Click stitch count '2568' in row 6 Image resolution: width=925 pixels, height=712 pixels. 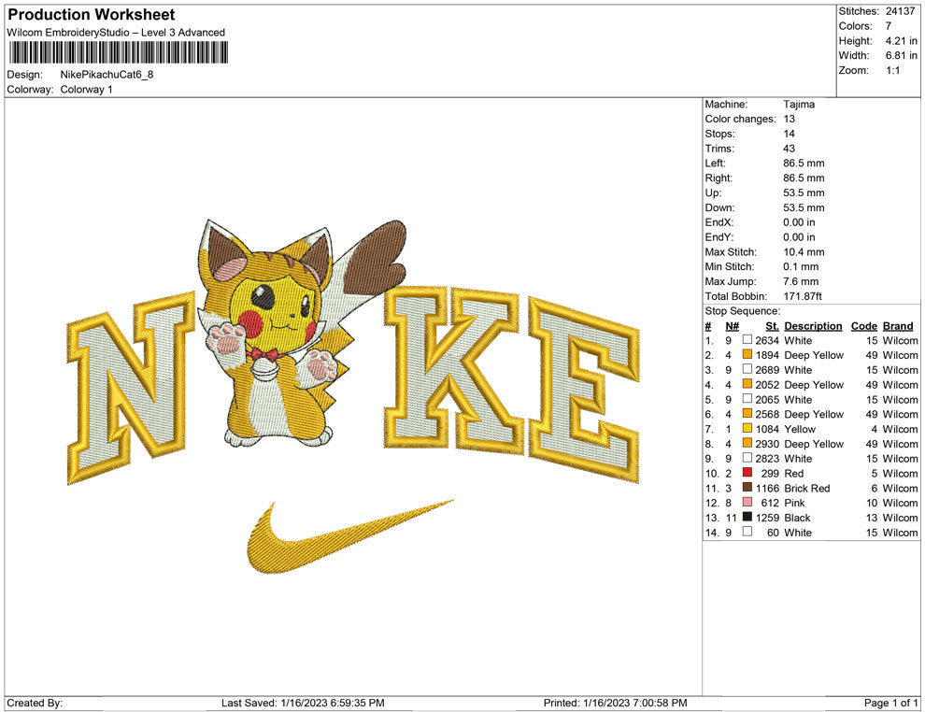[x=767, y=414]
